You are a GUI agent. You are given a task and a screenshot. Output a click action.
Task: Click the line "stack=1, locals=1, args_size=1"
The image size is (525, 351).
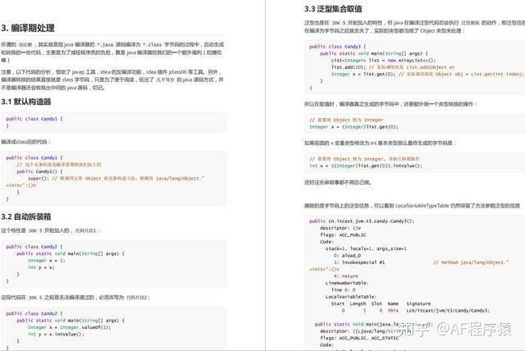click(x=366, y=248)
